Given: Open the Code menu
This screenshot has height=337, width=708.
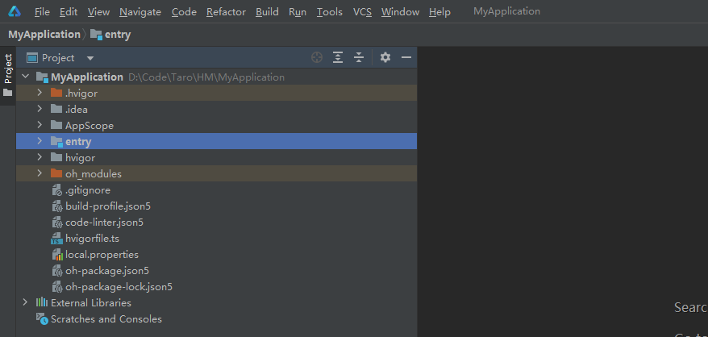Looking at the screenshot, I should 184,12.
